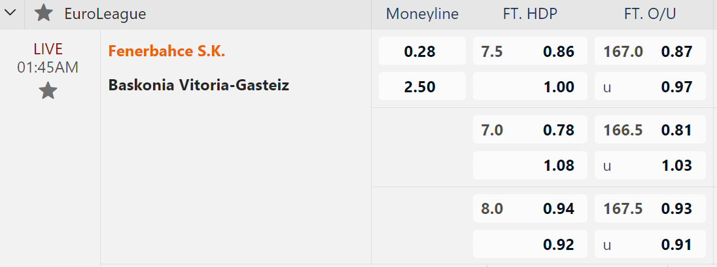Screen dimensions: 717x267
Task: Open Baskonia Vitoria-Gasteiz team link
Action: click(199, 85)
